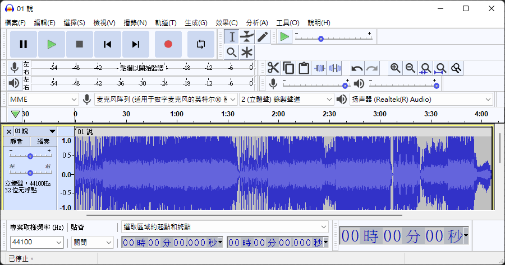The image size is (505, 265).
Task: Click the playback meter speaker icon
Action: tap(15, 83)
